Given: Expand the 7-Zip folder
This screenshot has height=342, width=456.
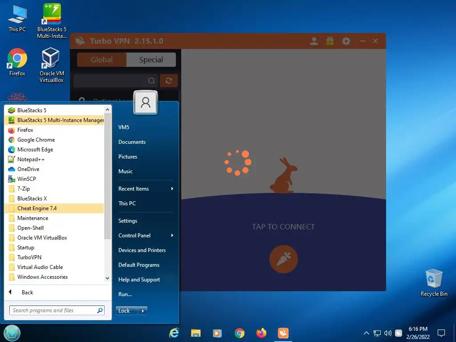Looking at the screenshot, I should pyautogui.click(x=54, y=189).
